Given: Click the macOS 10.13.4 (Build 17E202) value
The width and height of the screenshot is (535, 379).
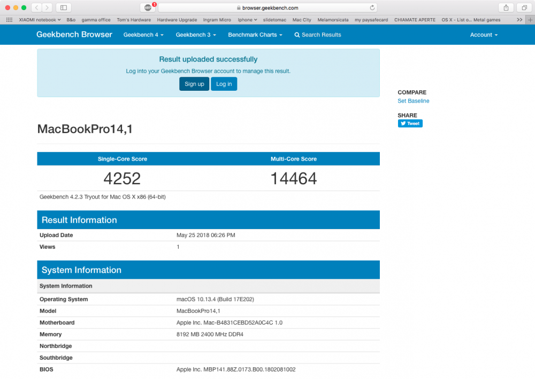Looking at the screenshot, I should (215, 299).
